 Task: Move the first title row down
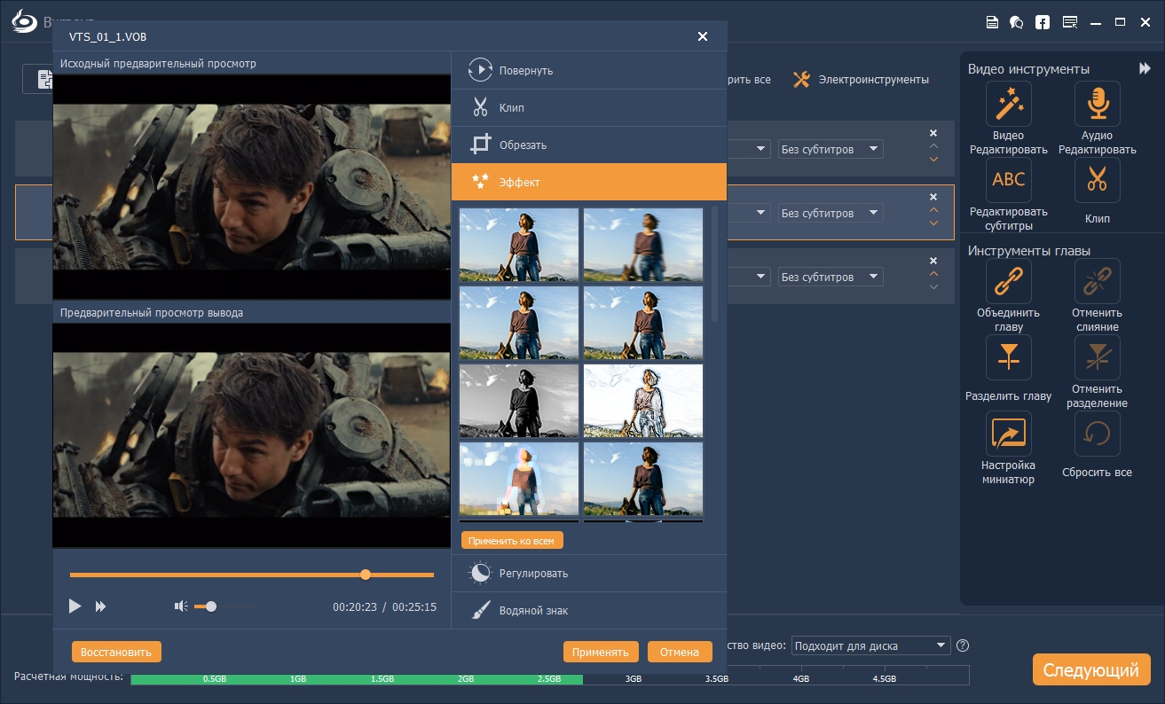coord(933,160)
